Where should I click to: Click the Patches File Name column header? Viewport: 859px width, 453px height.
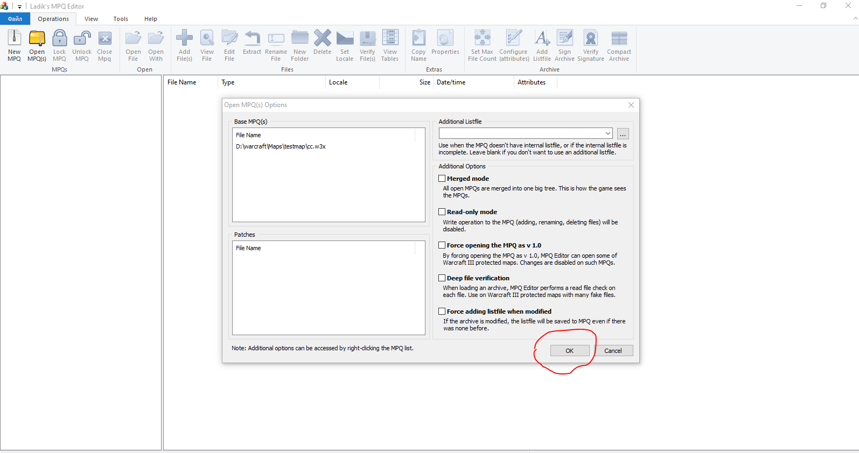(324, 248)
